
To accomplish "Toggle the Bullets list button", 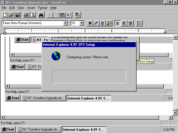I will (139, 23).
